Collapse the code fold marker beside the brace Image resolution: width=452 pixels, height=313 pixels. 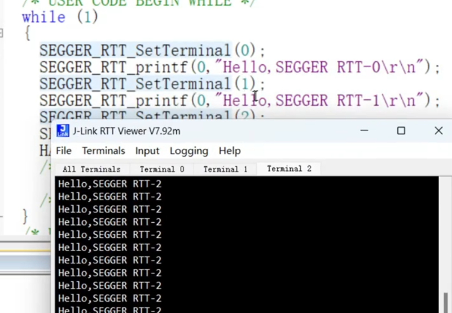[x=1, y=33]
